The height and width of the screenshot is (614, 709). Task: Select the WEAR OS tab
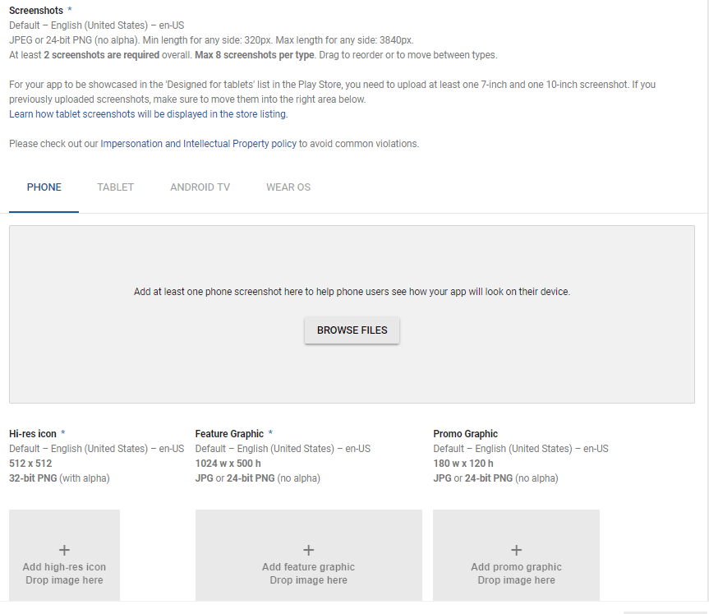pos(288,187)
